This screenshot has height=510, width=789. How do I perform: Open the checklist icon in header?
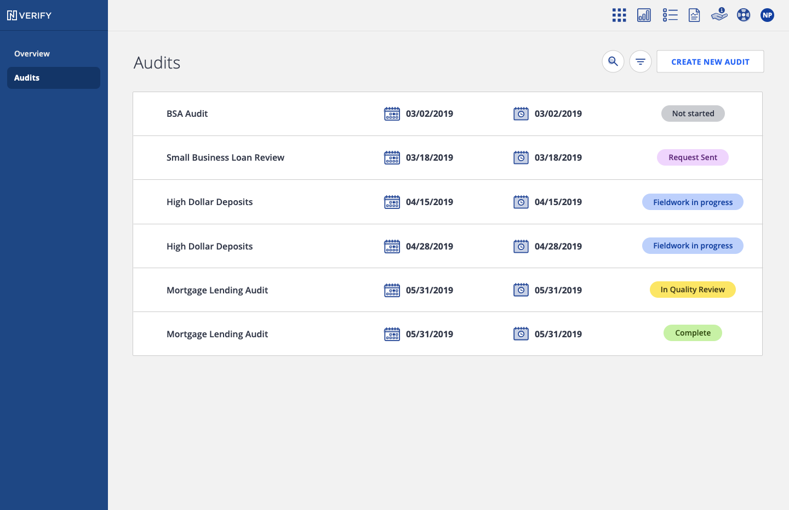pyautogui.click(x=670, y=15)
